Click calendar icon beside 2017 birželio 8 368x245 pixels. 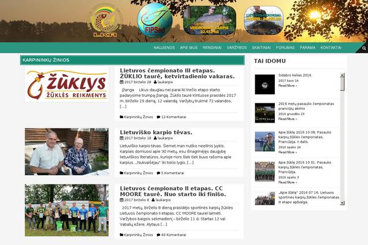click(121, 200)
